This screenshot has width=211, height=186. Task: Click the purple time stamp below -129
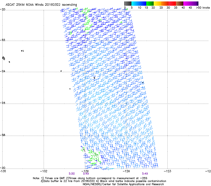pyautogui.click(x=86, y=174)
